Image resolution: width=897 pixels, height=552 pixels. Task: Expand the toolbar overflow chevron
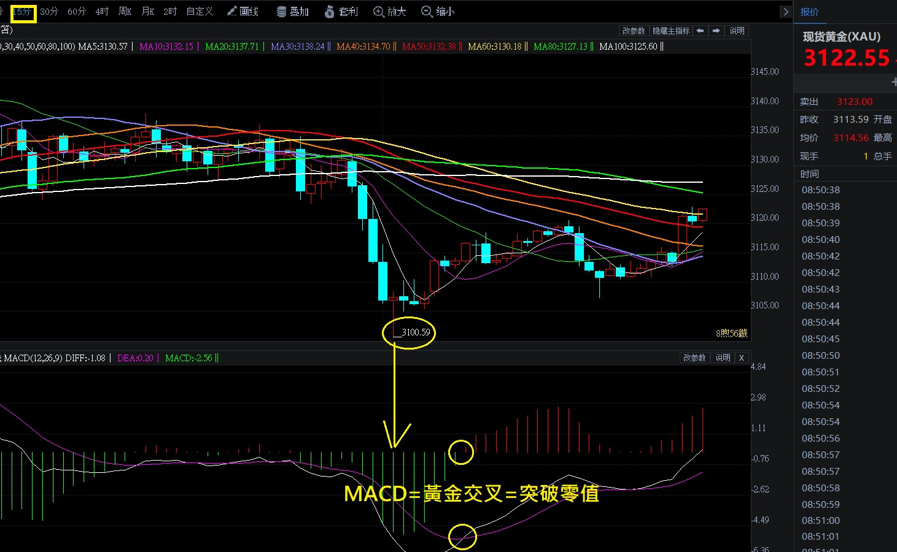[x=785, y=12]
